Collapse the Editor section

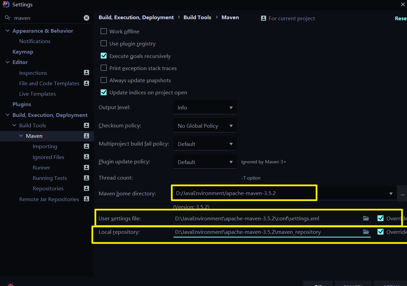tap(7, 62)
